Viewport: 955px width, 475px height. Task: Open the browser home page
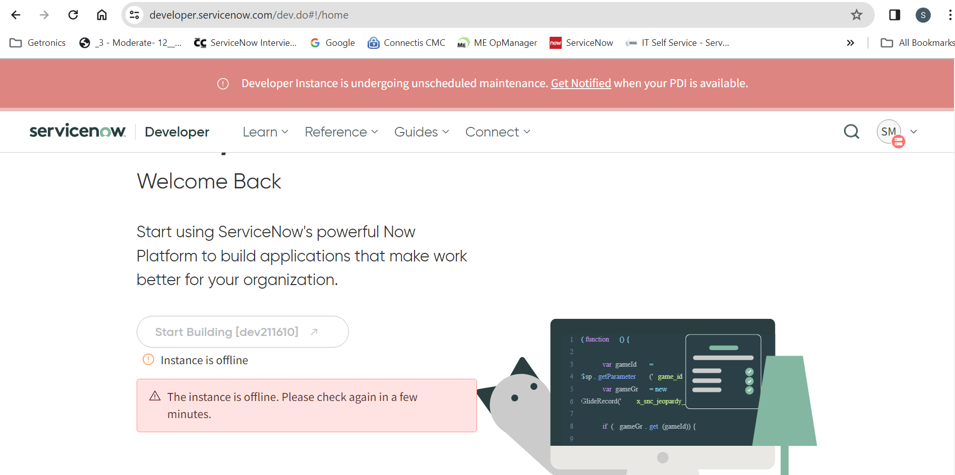tap(102, 15)
